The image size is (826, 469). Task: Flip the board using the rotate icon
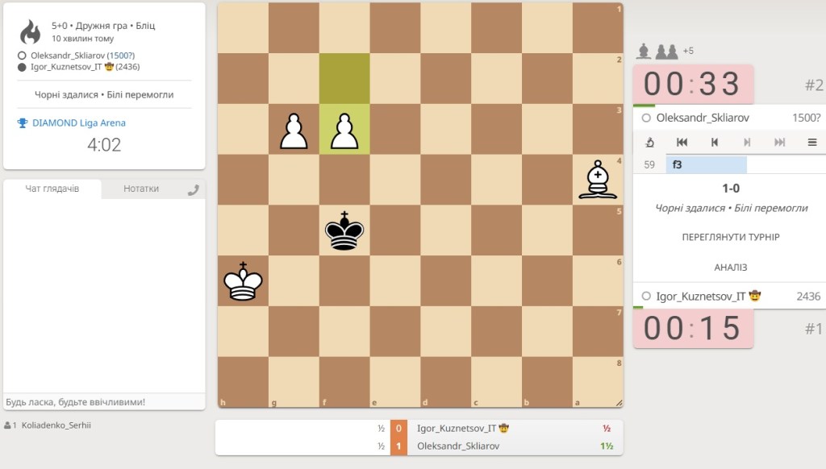click(x=649, y=142)
